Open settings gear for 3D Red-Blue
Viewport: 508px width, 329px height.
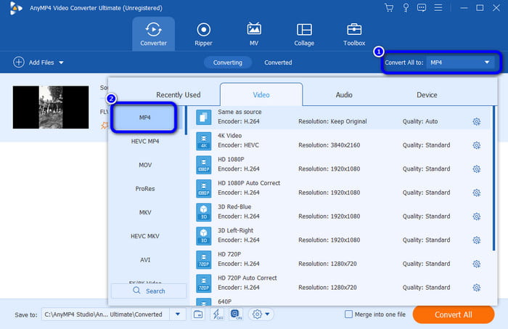tap(476, 216)
